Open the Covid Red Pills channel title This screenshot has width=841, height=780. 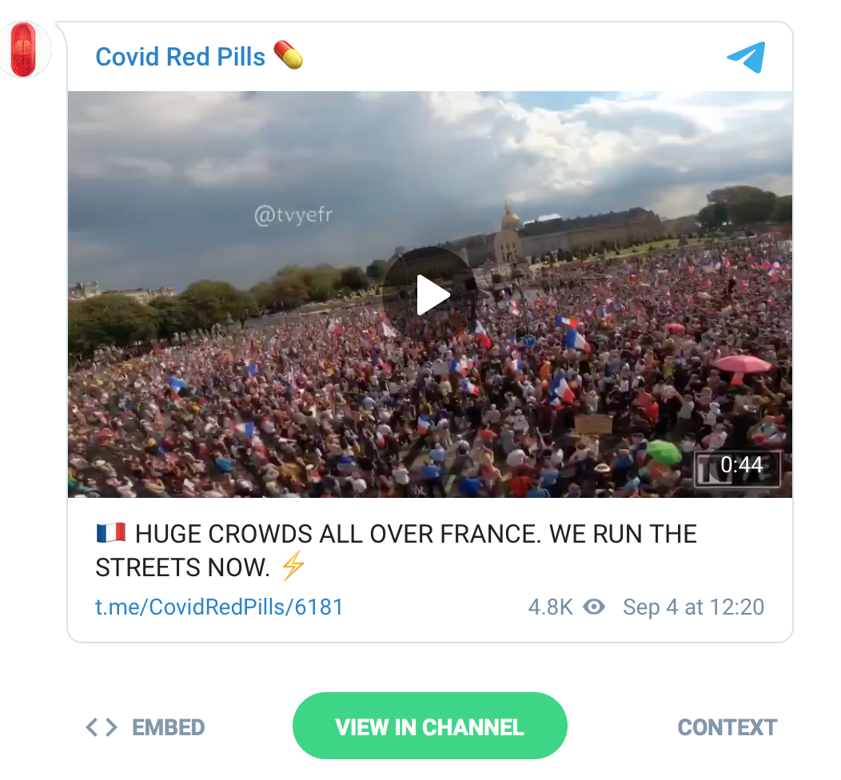pos(180,56)
